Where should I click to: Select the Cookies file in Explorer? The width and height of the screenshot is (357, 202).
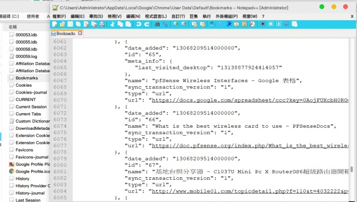24,85
